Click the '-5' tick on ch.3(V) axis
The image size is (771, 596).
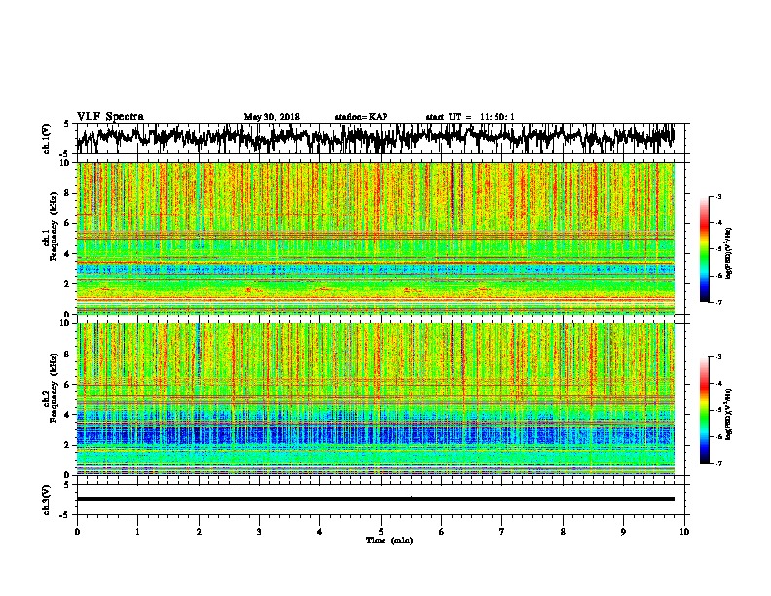click(65, 515)
